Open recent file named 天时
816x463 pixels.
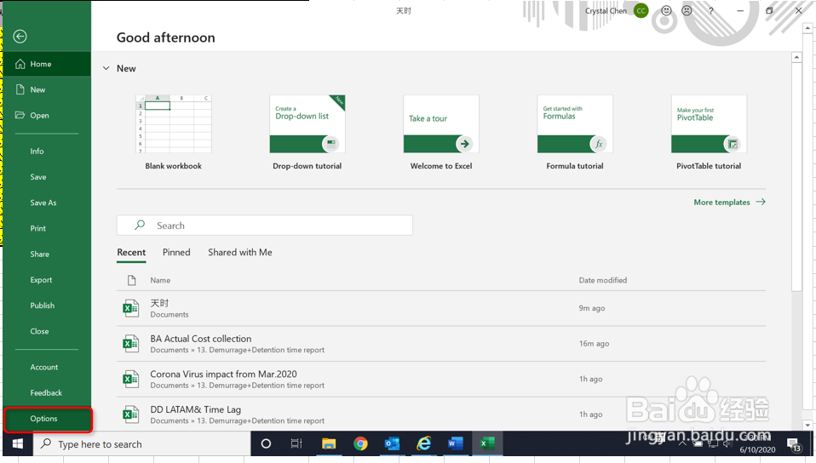pyautogui.click(x=441, y=308)
